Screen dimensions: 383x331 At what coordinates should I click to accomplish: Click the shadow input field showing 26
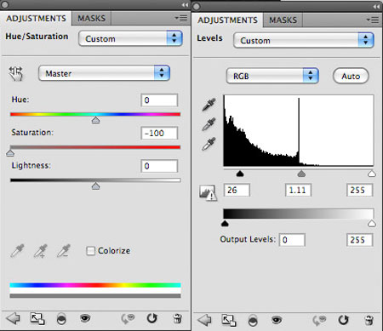pyautogui.click(x=237, y=190)
